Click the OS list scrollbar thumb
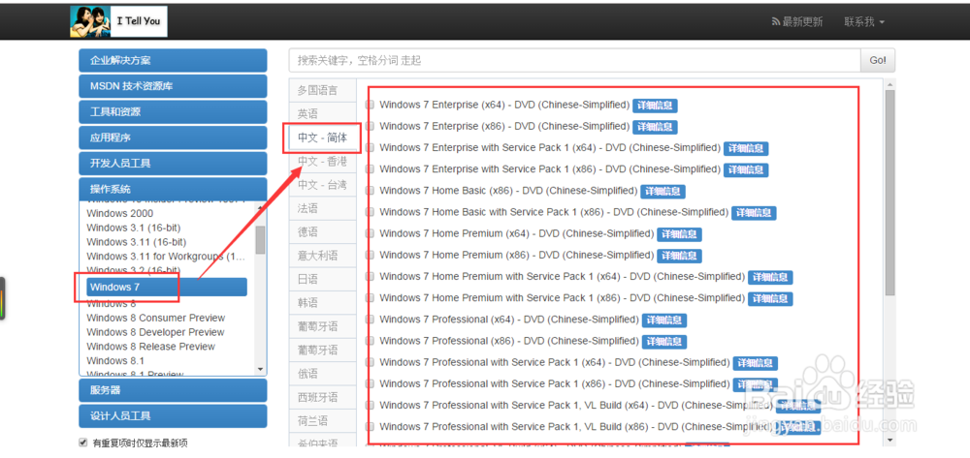 (260, 239)
